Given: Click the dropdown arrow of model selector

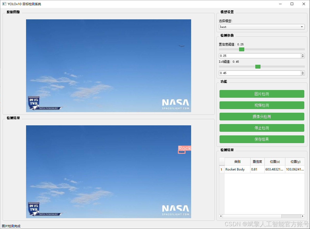Looking at the screenshot, I should pos(302,27).
